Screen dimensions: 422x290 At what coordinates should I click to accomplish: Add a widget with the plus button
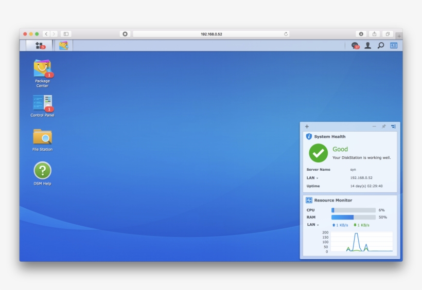307,126
